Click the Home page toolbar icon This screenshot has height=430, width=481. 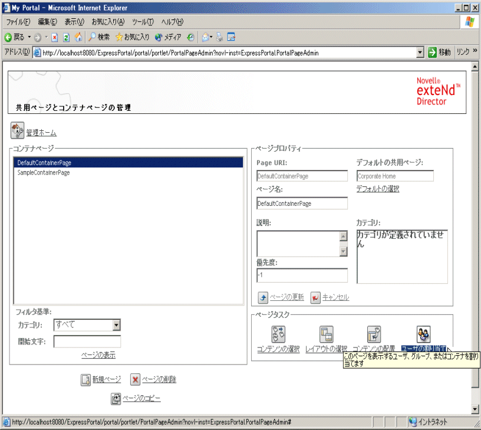78,37
